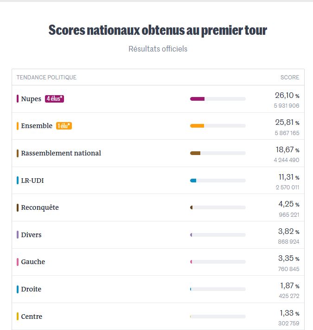
Task: Click the purple Nupes color marker
Action: point(18,99)
